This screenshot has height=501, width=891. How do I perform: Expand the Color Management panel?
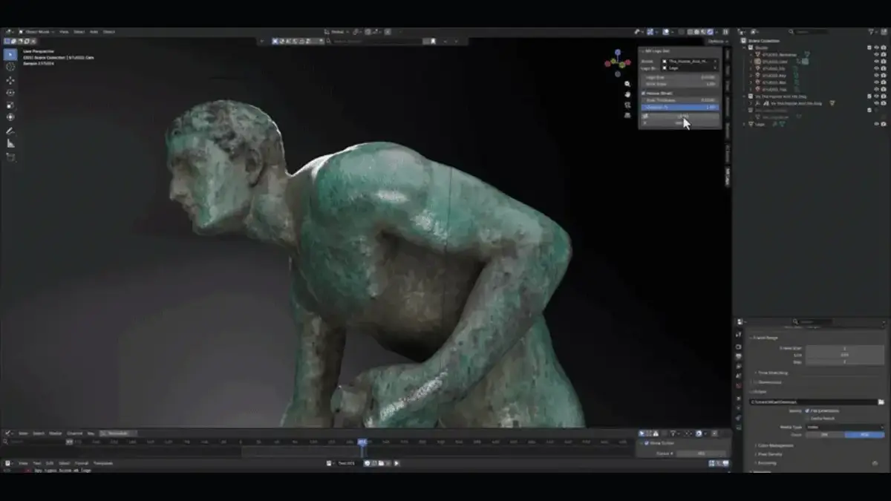click(775, 445)
